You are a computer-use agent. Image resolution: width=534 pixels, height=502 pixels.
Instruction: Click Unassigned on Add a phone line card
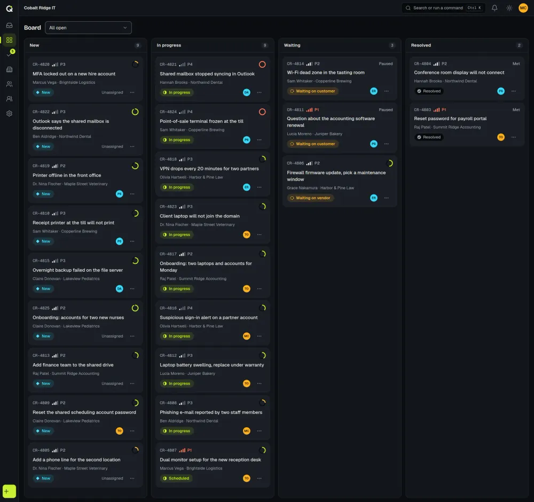[112, 478]
